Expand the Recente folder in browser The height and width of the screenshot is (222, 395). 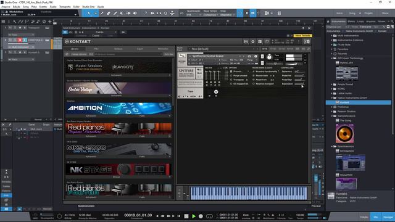coord(332,54)
